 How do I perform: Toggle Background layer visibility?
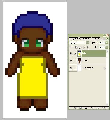point(71,68)
